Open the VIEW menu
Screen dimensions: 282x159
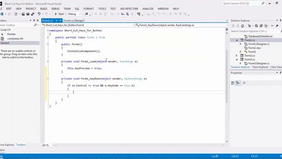(19, 9)
